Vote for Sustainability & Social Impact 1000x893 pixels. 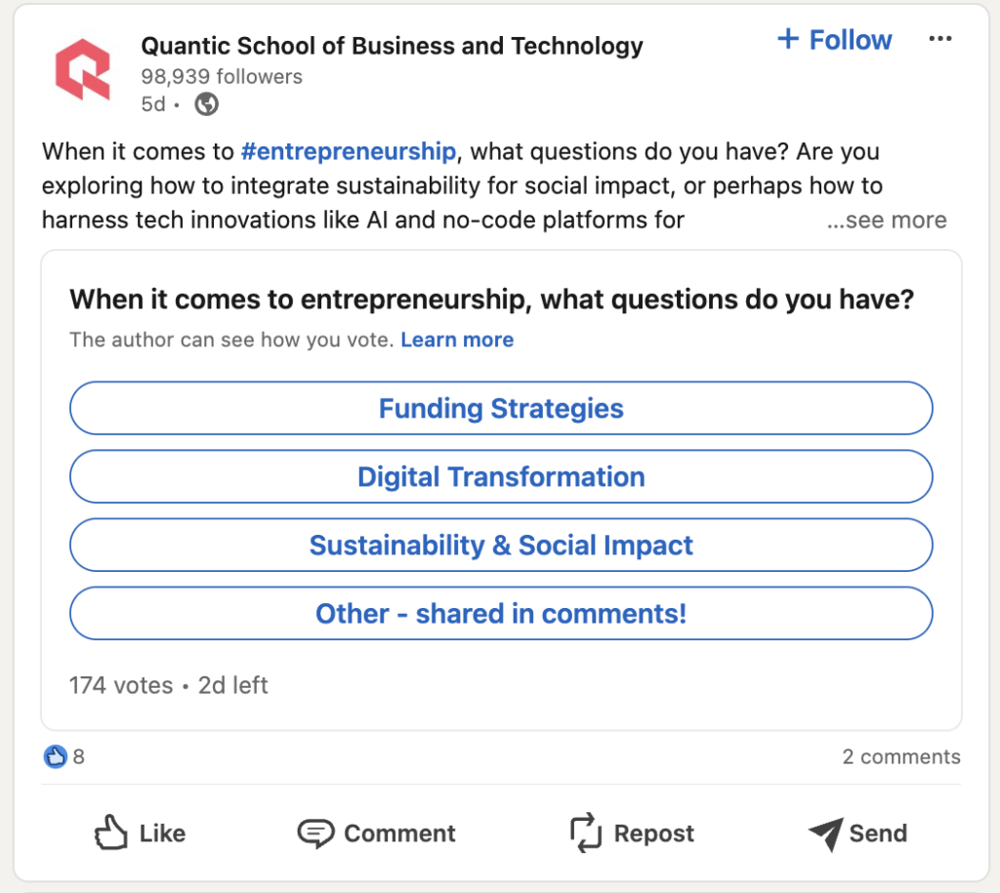(501, 545)
